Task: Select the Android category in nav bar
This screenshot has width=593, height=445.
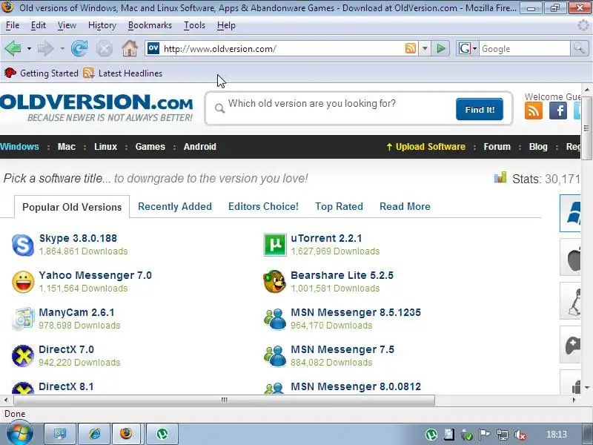Action: (199, 147)
